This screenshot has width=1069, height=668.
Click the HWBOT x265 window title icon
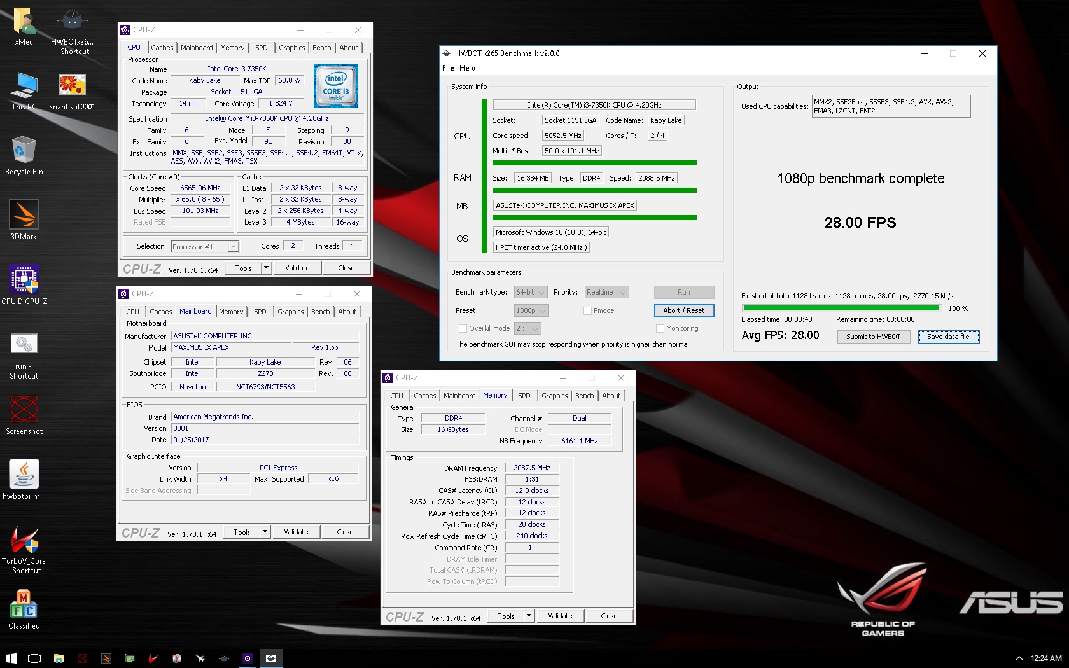(447, 53)
